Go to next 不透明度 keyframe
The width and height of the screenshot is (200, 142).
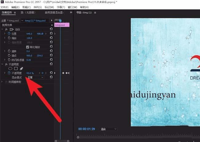coord(46,73)
